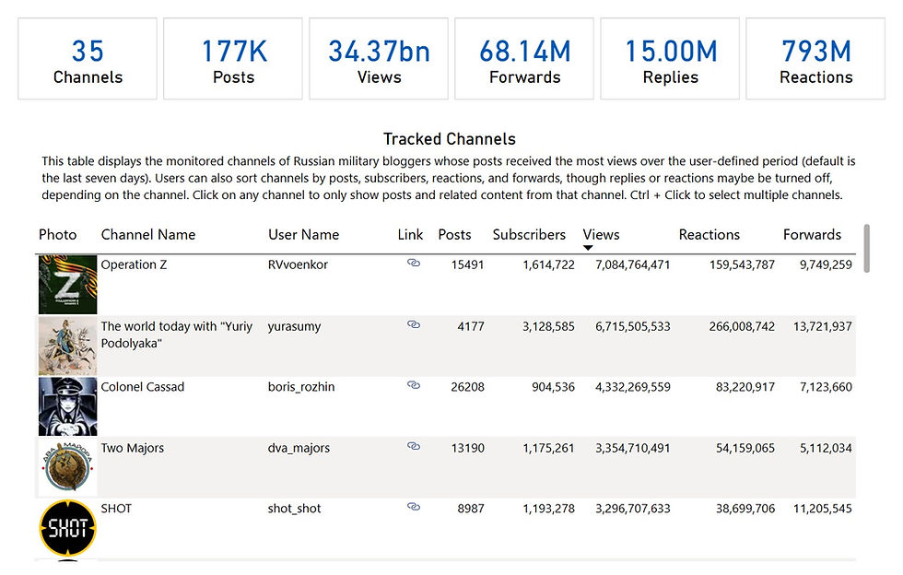Select the Yuriy Podolyaka channel photo
Viewport: 903px width, 575px height.
[x=67, y=346]
